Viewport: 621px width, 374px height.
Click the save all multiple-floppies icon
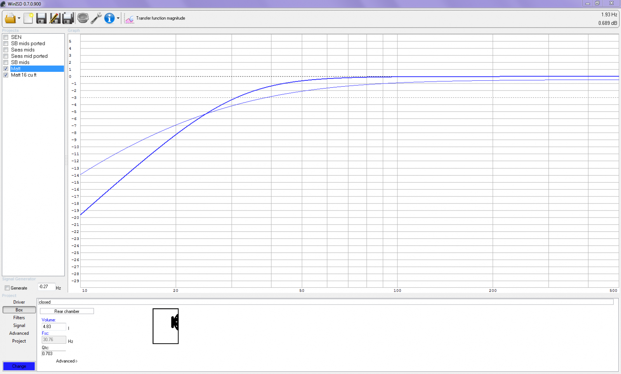(68, 18)
